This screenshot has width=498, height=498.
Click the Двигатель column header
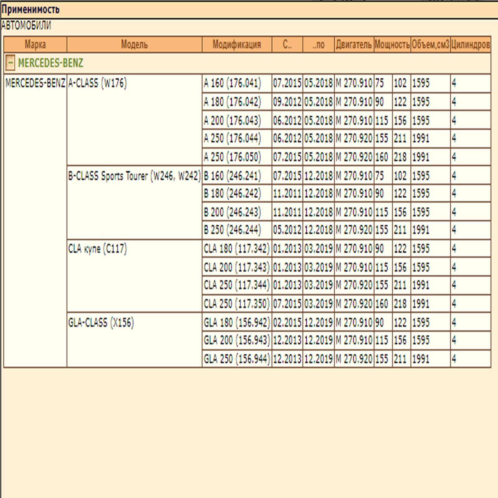pyautogui.click(x=354, y=45)
